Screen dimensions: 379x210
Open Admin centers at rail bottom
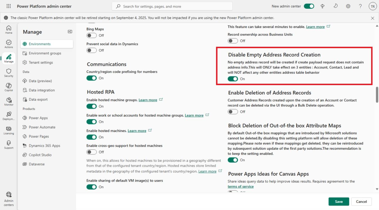(x=9, y=199)
